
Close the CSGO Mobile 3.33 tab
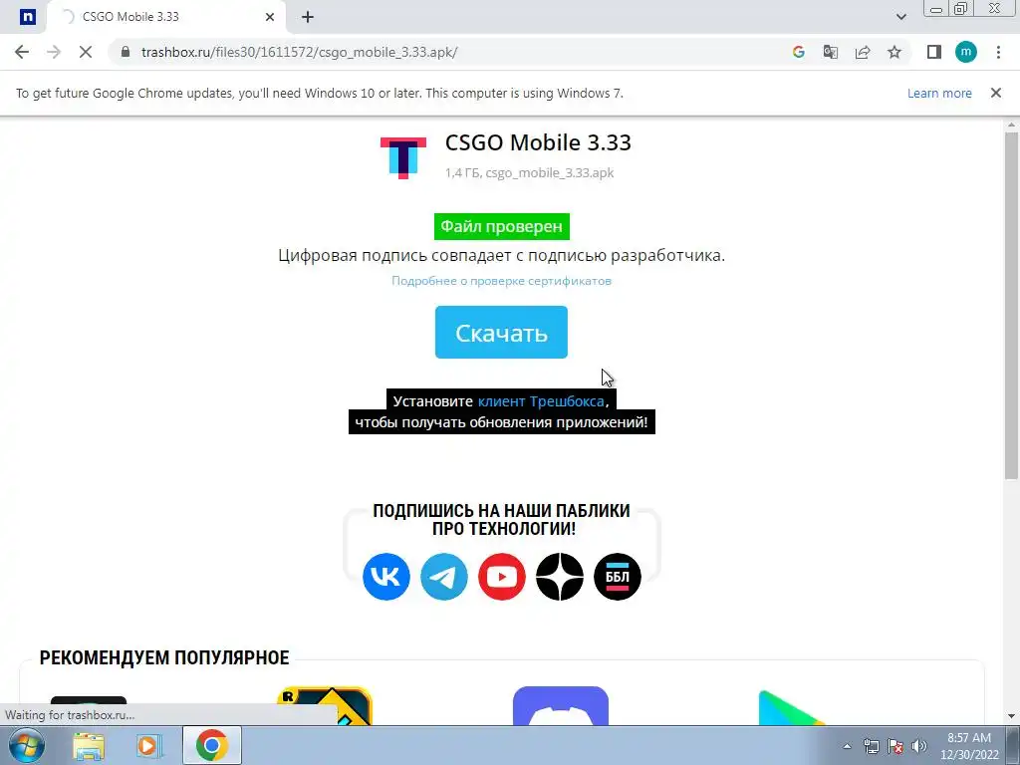tap(270, 17)
